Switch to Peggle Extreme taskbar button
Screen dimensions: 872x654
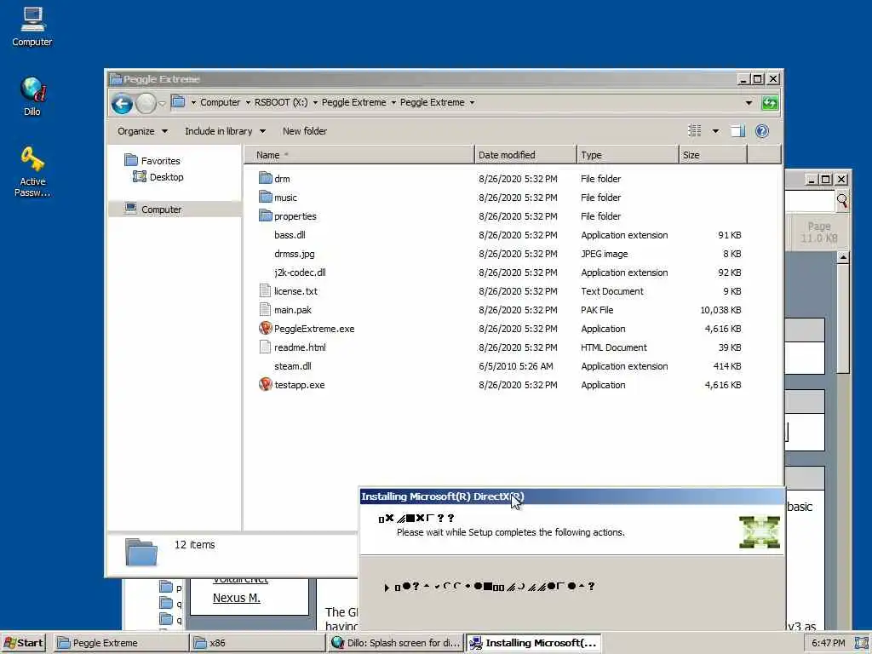(121, 643)
